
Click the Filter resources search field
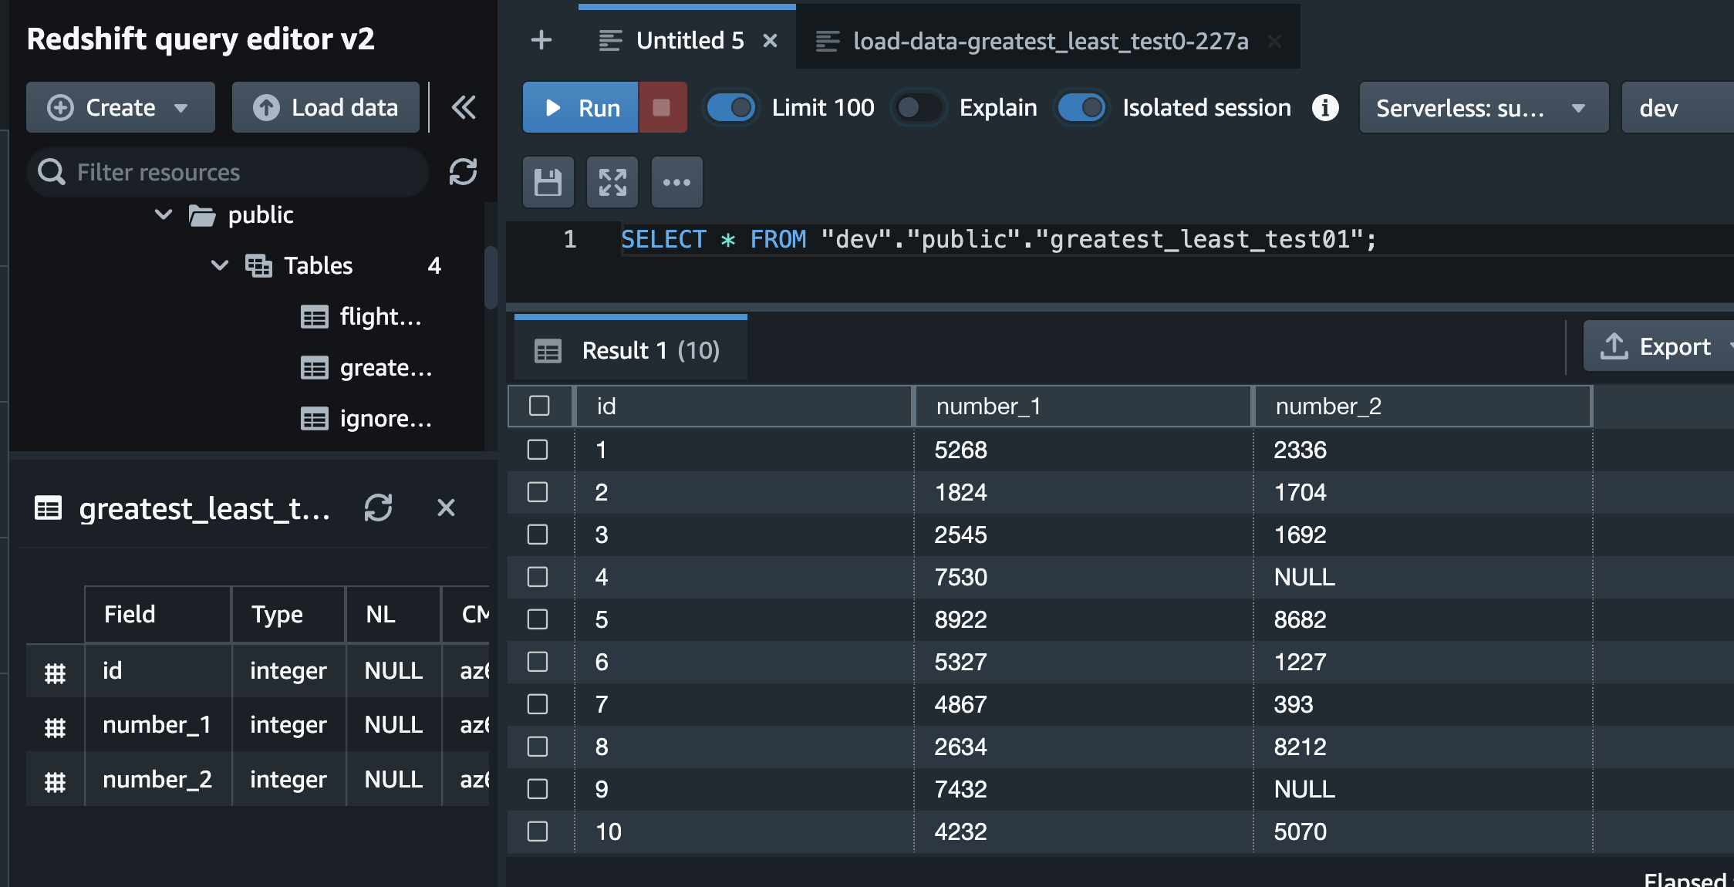click(x=228, y=171)
